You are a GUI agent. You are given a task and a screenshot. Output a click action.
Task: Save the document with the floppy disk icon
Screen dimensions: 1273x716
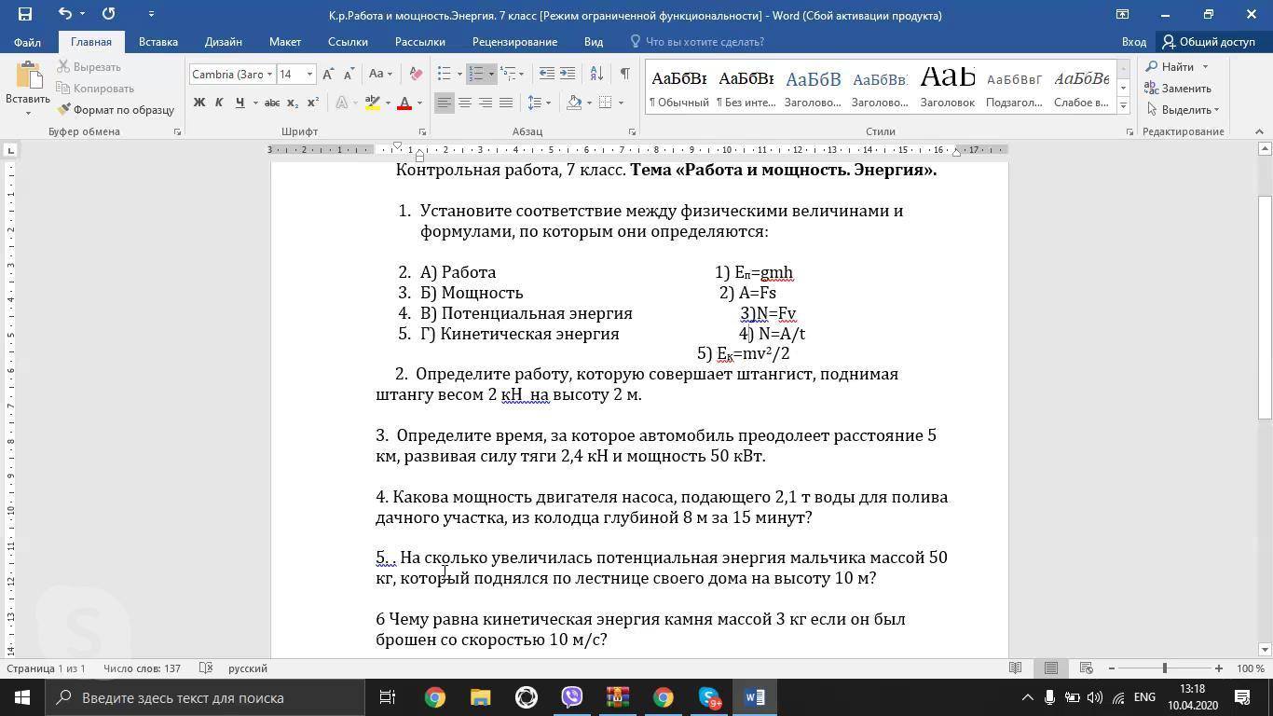pyautogui.click(x=25, y=14)
